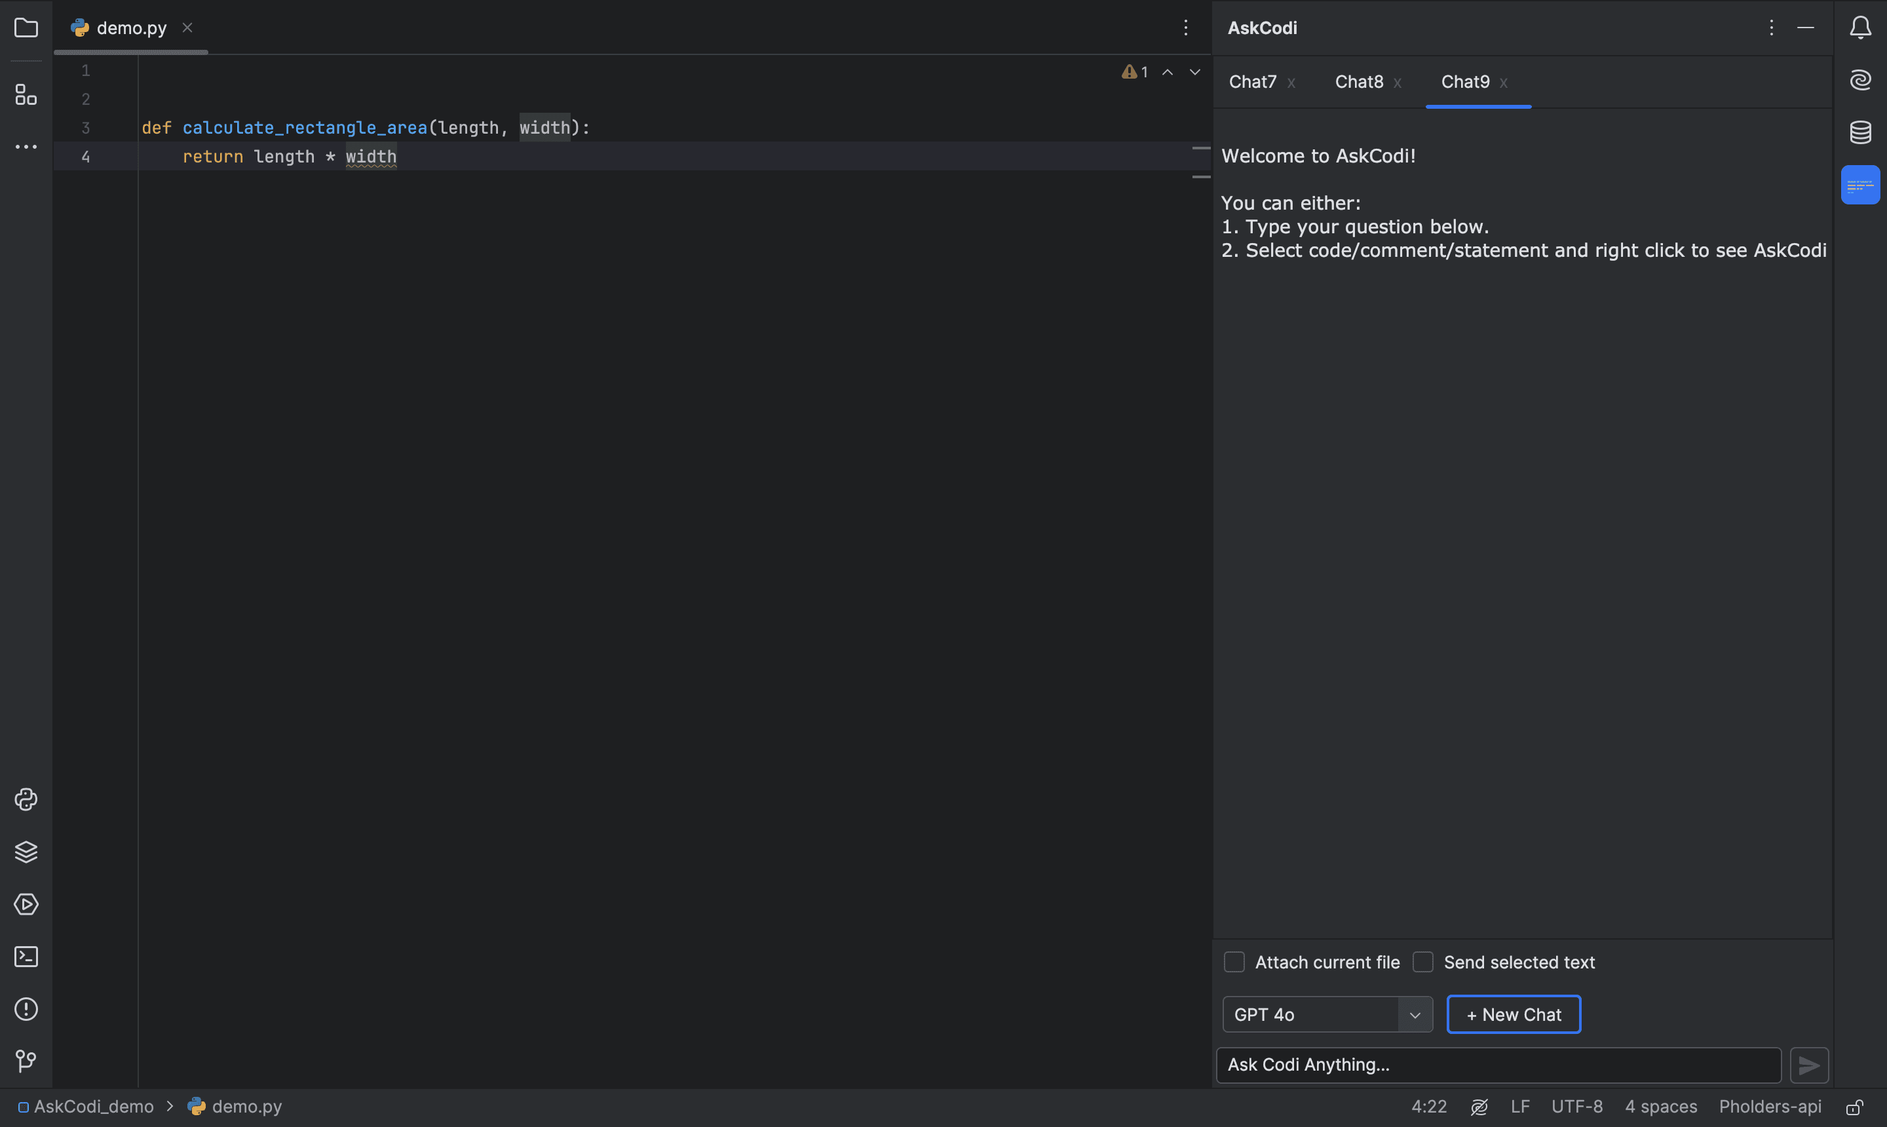The width and height of the screenshot is (1887, 1127).
Task: Select the demo.py editor tab
Action: pyautogui.click(x=130, y=28)
